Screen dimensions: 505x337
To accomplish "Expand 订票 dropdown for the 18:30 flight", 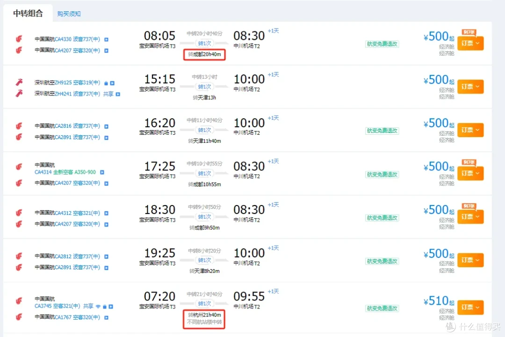I will point(470,217).
